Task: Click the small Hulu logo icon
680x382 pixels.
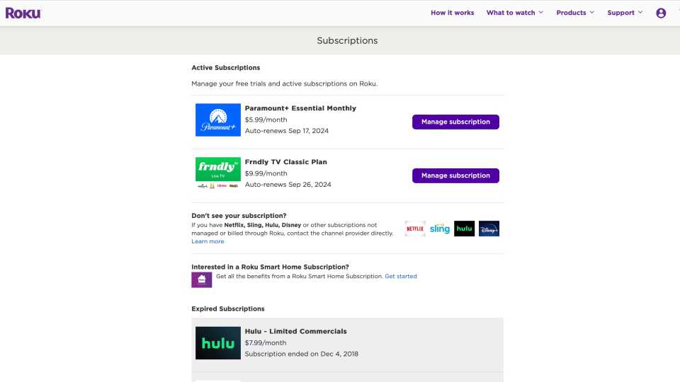Action: point(464,228)
